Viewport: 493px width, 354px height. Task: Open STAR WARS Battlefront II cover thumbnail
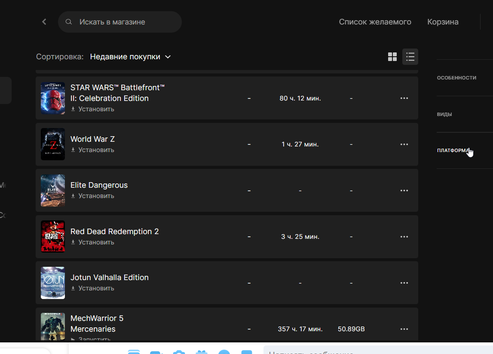pos(53,98)
